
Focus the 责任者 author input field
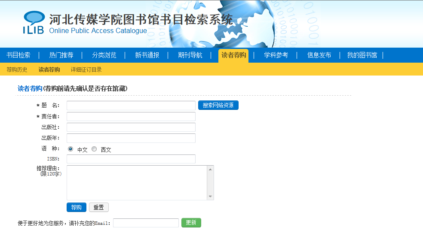[x=131, y=117]
